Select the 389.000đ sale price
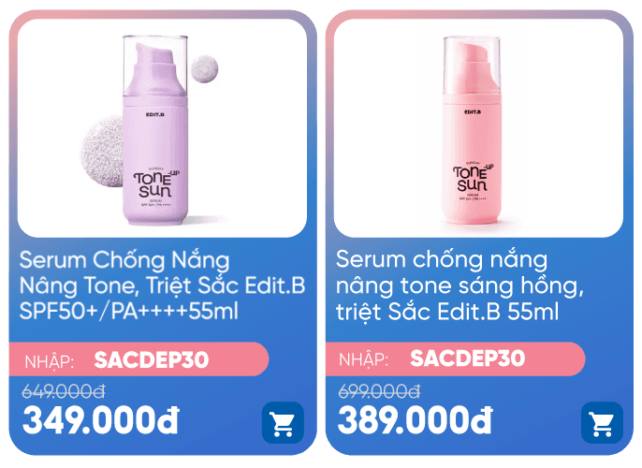This screenshot has width=642, height=468. tap(416, 420)
